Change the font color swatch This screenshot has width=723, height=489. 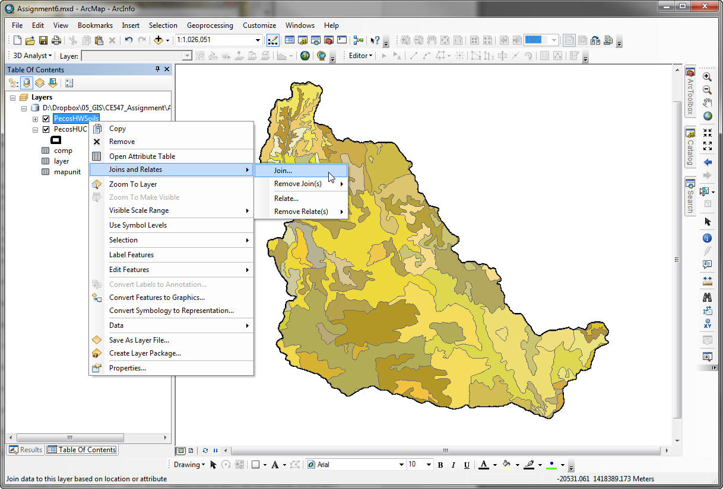click(x=484, y=465)
